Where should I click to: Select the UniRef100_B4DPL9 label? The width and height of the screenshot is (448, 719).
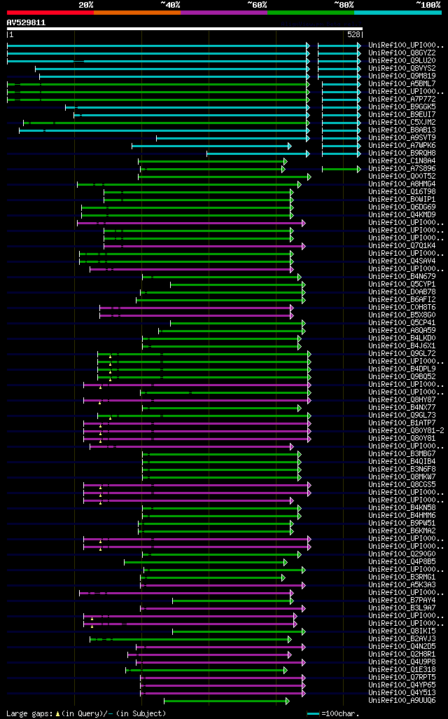[x=402, y=369]
